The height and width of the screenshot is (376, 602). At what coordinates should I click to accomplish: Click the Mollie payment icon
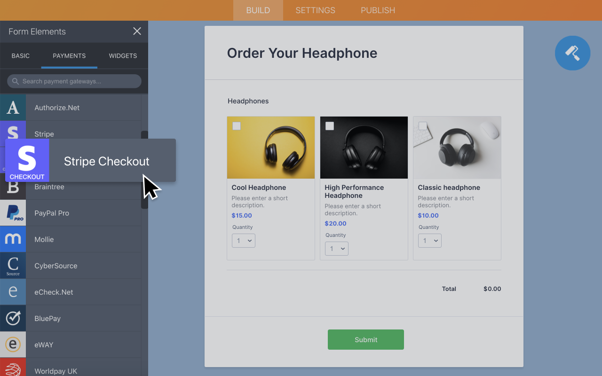(x=13, y=239)
